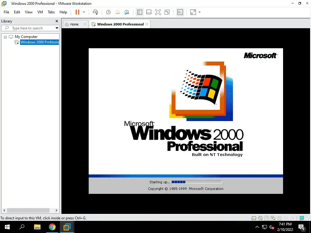This screenshot has height=233, width=311.
Task: Select Windows 2000 Professional in library tree
Action: point(39,42)
